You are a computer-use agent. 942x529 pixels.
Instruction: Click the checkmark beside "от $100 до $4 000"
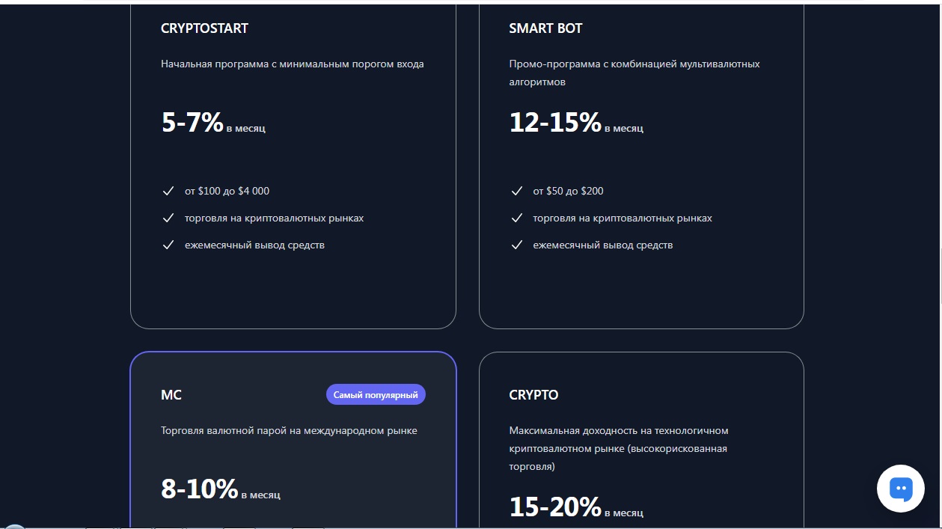[x=168, y=191]
